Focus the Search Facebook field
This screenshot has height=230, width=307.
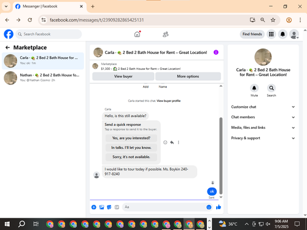click(x=49, y=34)
